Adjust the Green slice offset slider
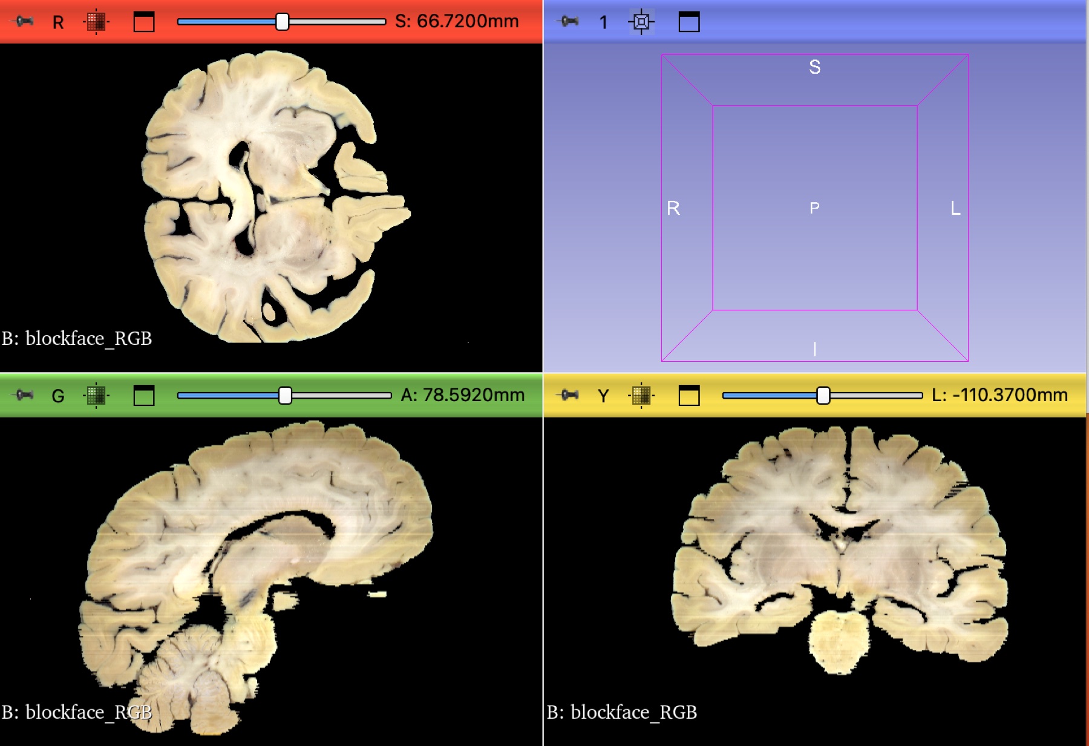Screen dimensions: 1089x746 [284, 395]
